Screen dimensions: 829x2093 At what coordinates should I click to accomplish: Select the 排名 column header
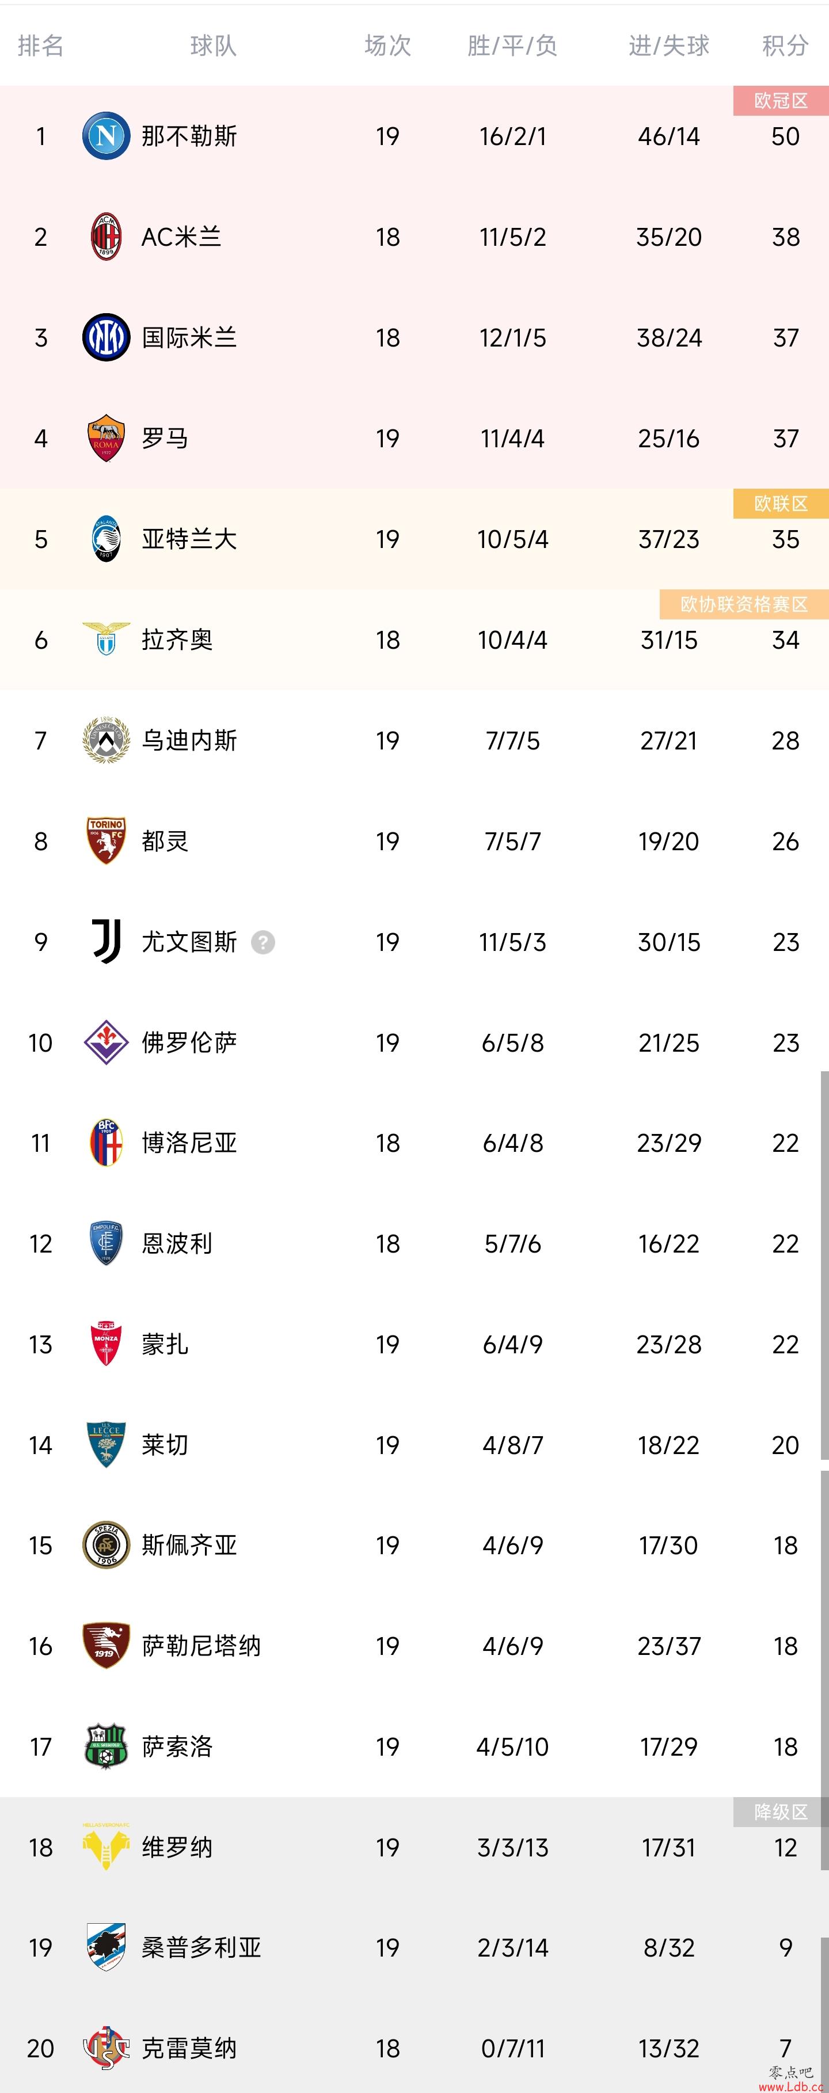[x=41, y=45]
